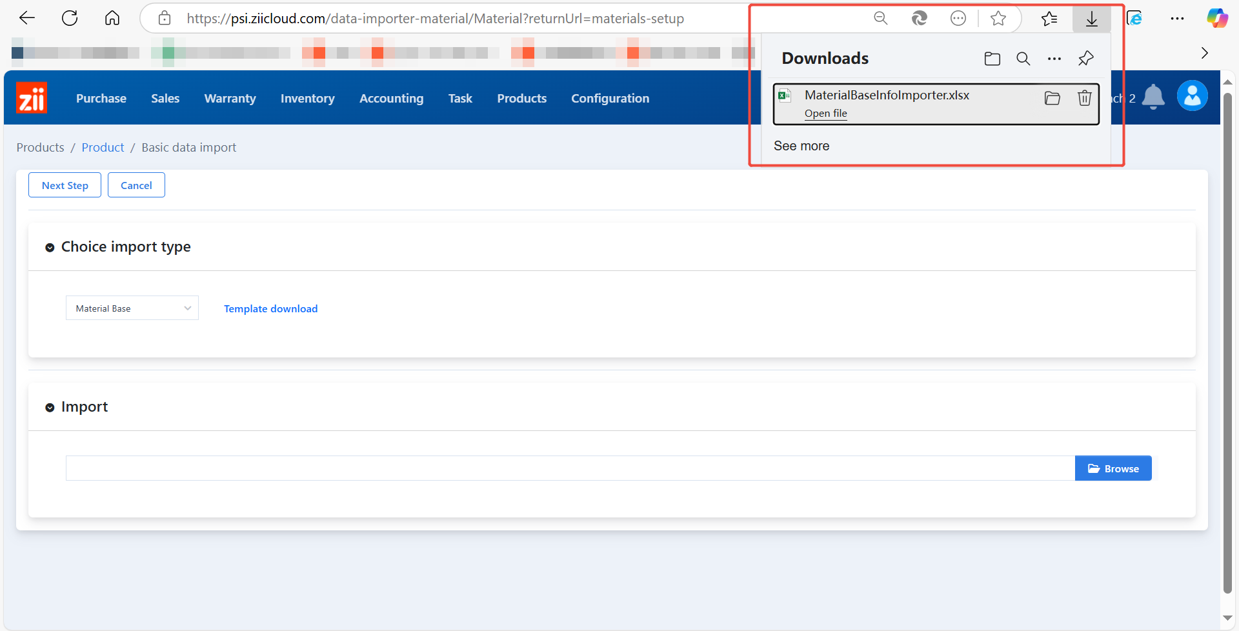The width and height of the screenshot is (1239, 631).
Task: Click the Next Step button
Action: point(65,185)
